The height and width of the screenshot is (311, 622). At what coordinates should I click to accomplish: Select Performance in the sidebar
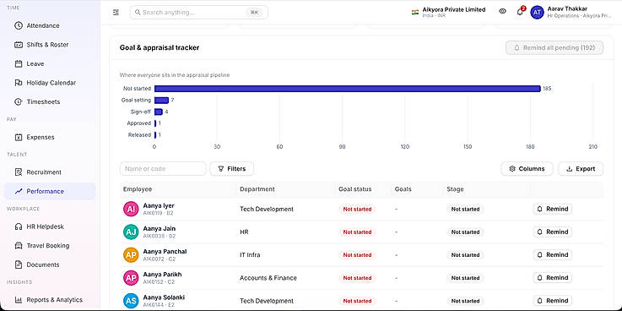click(50, 191)
